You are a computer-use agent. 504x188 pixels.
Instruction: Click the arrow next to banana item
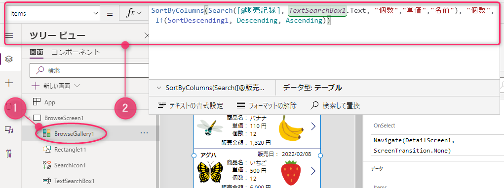click(313, 126)
